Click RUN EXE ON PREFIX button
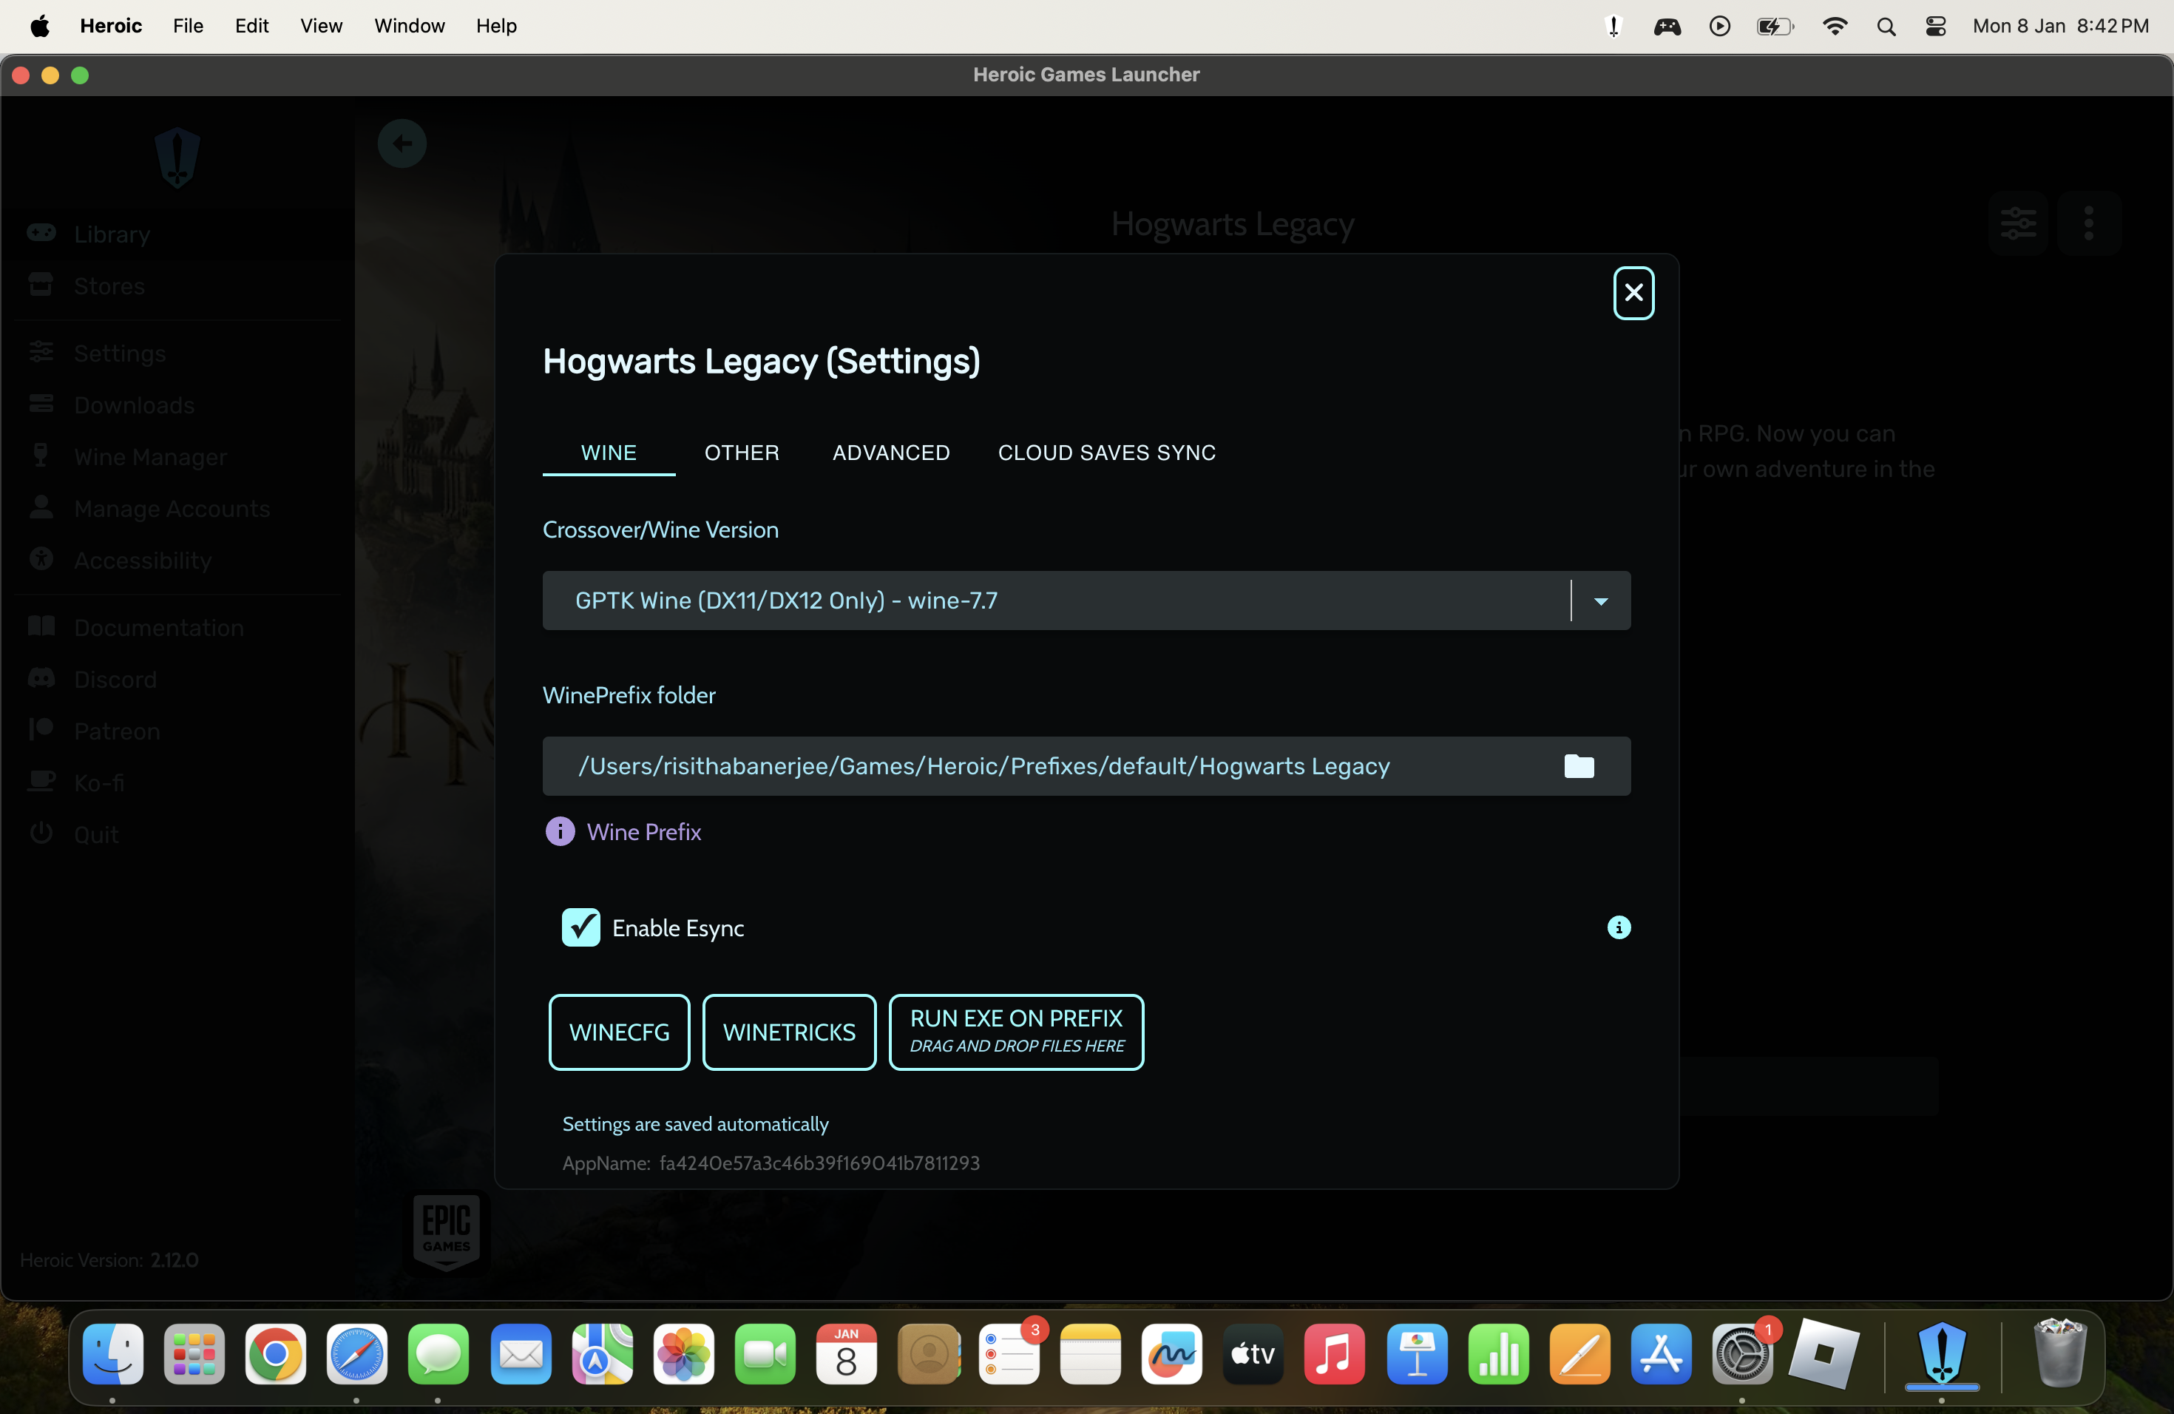 (x=1017, y=1032)
